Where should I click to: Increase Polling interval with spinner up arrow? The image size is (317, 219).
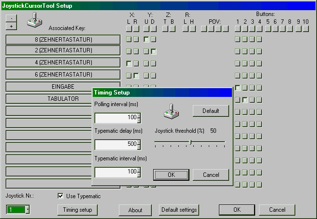pos(139,116)
